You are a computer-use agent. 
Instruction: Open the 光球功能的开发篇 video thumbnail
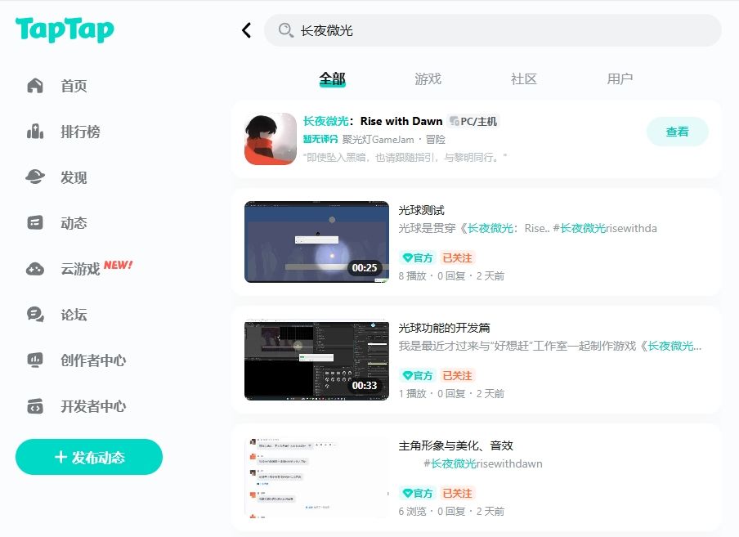pyautogui.click(x=316, y=360)
